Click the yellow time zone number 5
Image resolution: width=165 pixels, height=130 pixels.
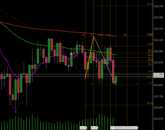coord(125,35)
